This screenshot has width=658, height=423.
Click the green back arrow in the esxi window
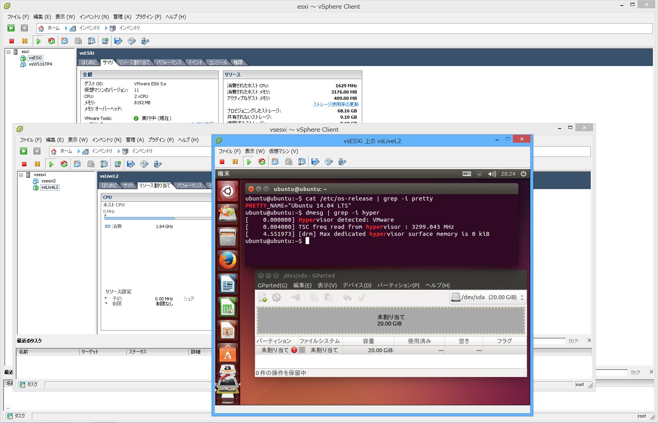click(11, 28)
